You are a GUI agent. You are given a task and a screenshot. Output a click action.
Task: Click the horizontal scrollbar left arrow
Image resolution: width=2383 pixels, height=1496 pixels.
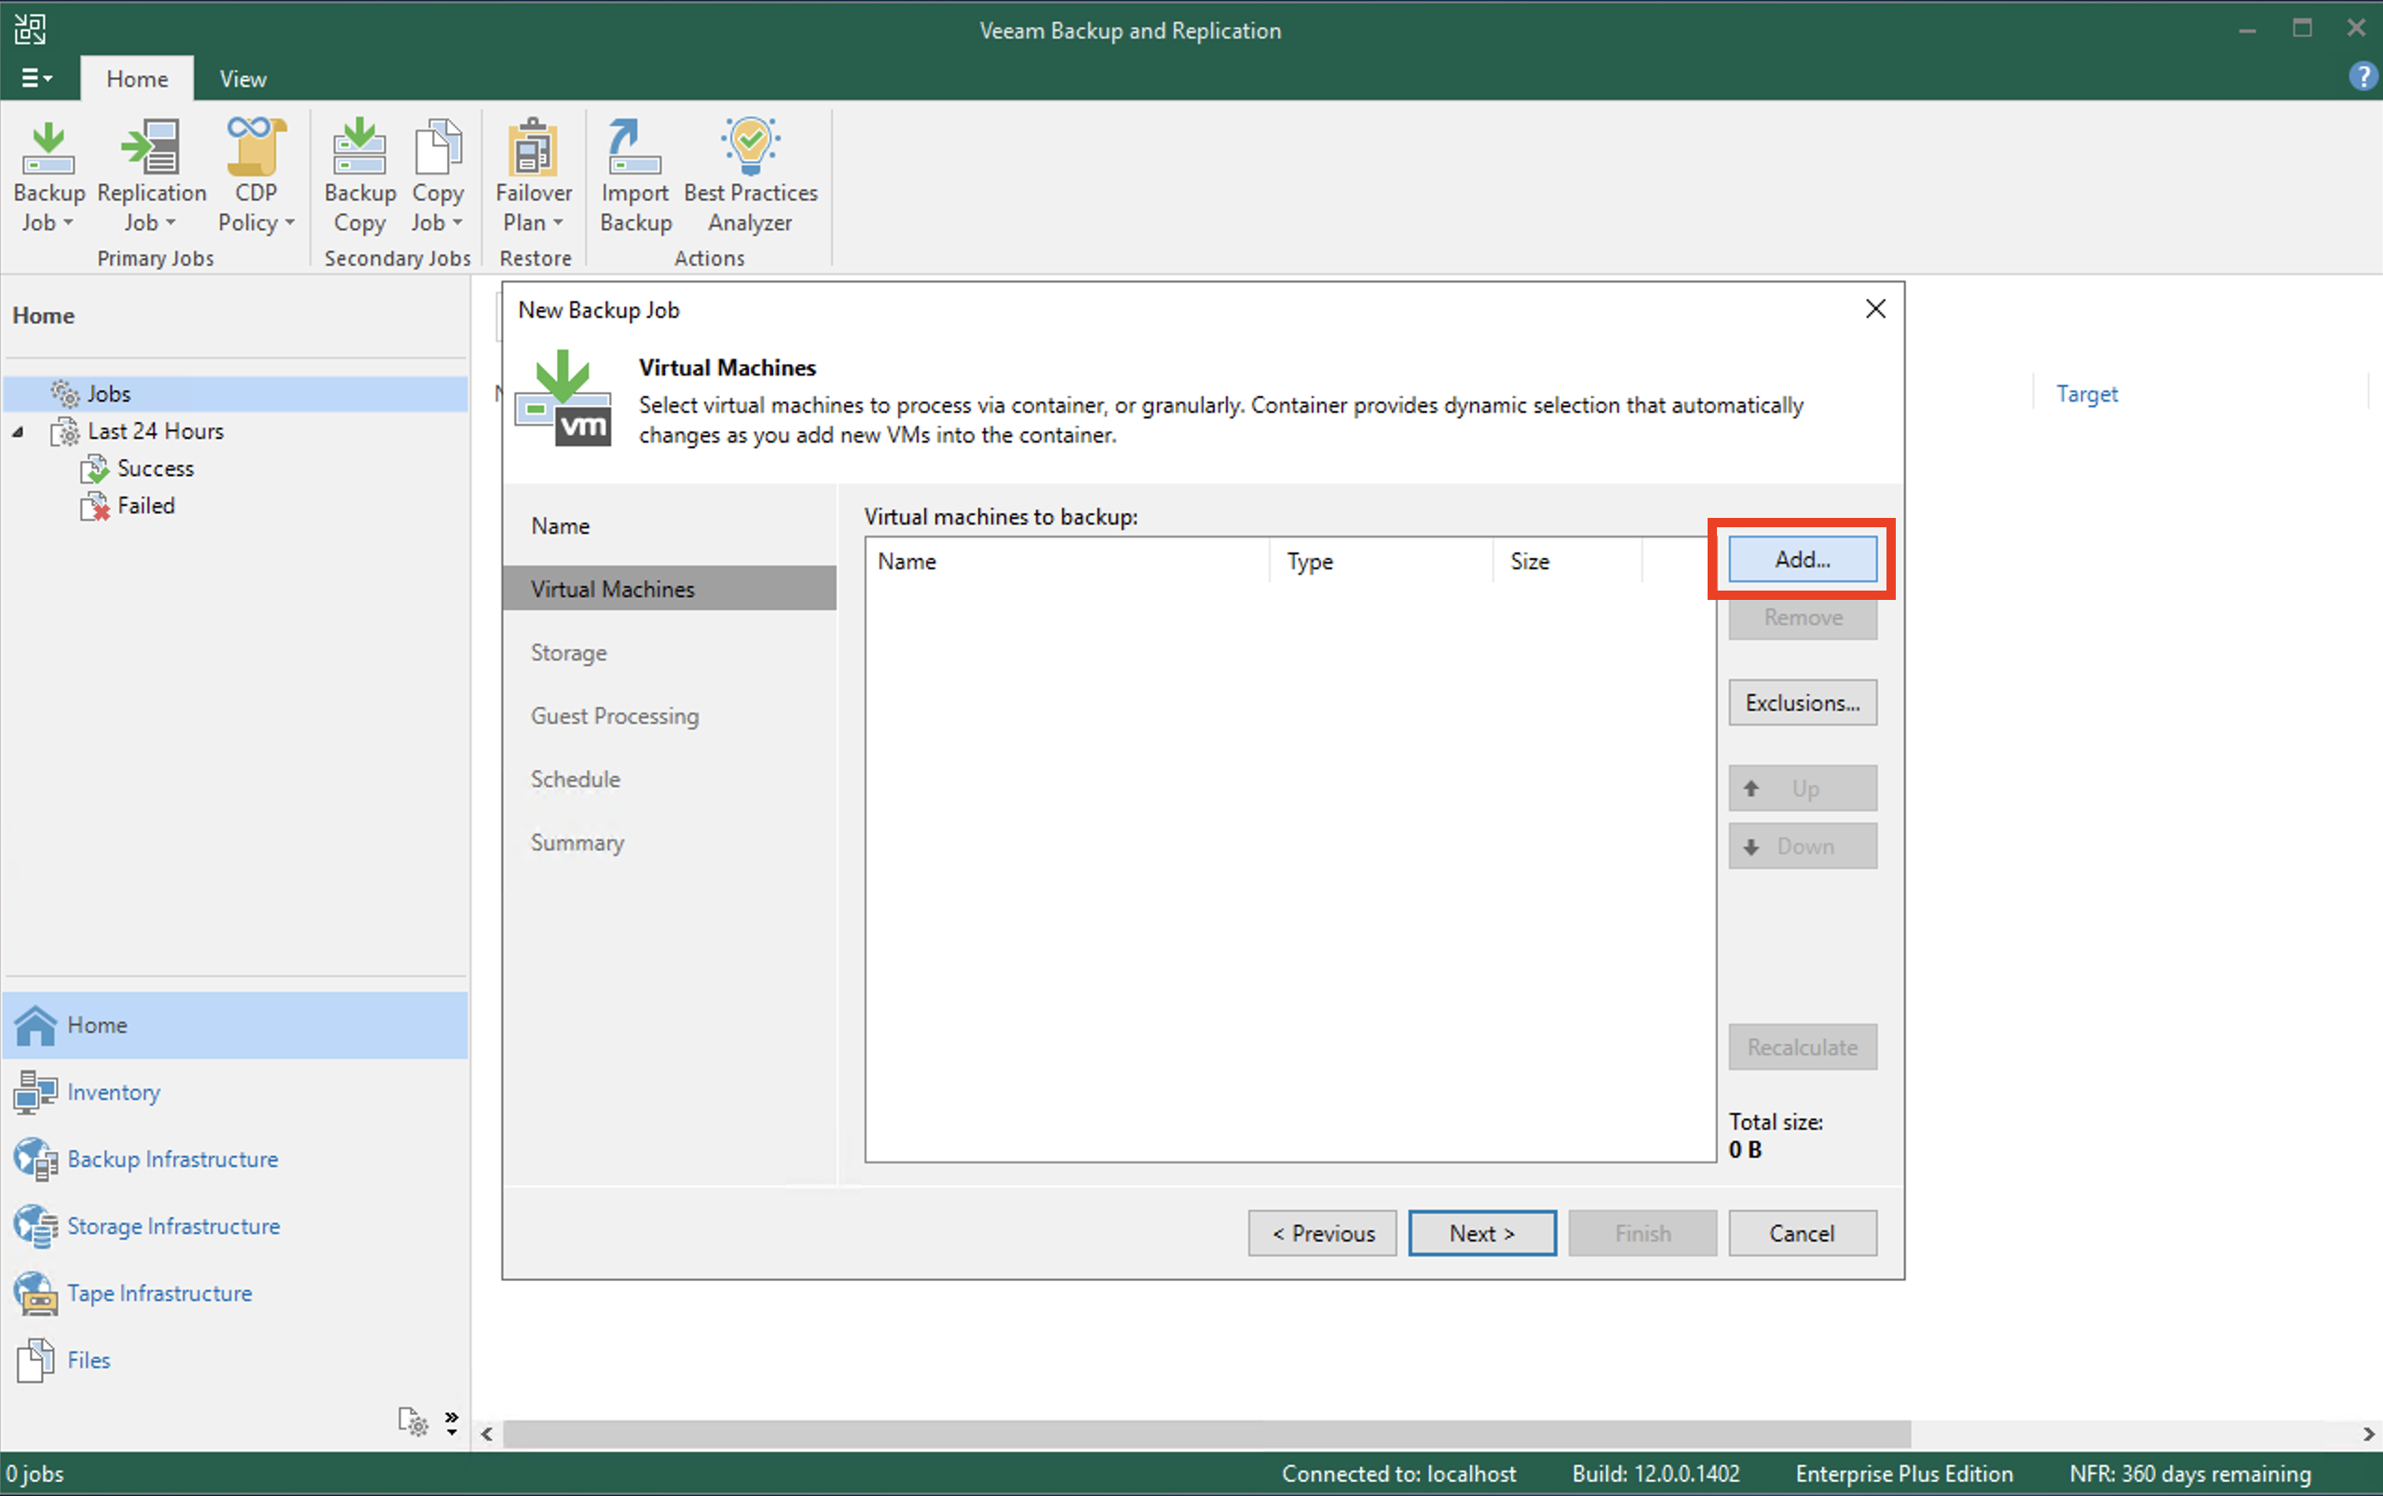[486, 1434]
